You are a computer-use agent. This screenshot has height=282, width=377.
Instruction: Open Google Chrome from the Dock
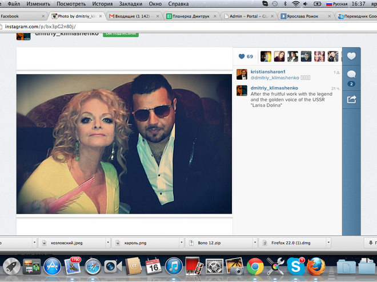255,266
